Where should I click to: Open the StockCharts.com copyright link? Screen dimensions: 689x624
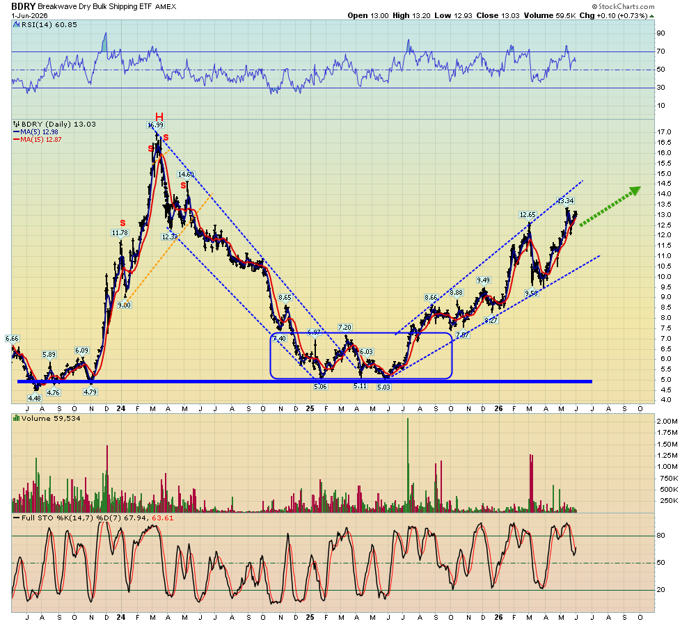623,6
